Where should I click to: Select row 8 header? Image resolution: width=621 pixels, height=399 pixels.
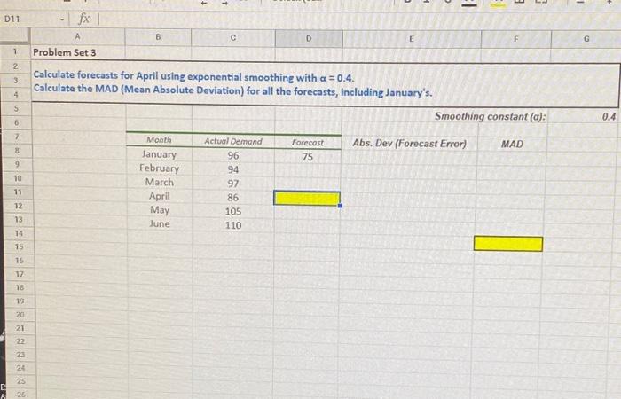(17, 151)
